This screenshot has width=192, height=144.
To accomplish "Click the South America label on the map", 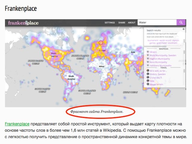I will [x=71, y=78].
